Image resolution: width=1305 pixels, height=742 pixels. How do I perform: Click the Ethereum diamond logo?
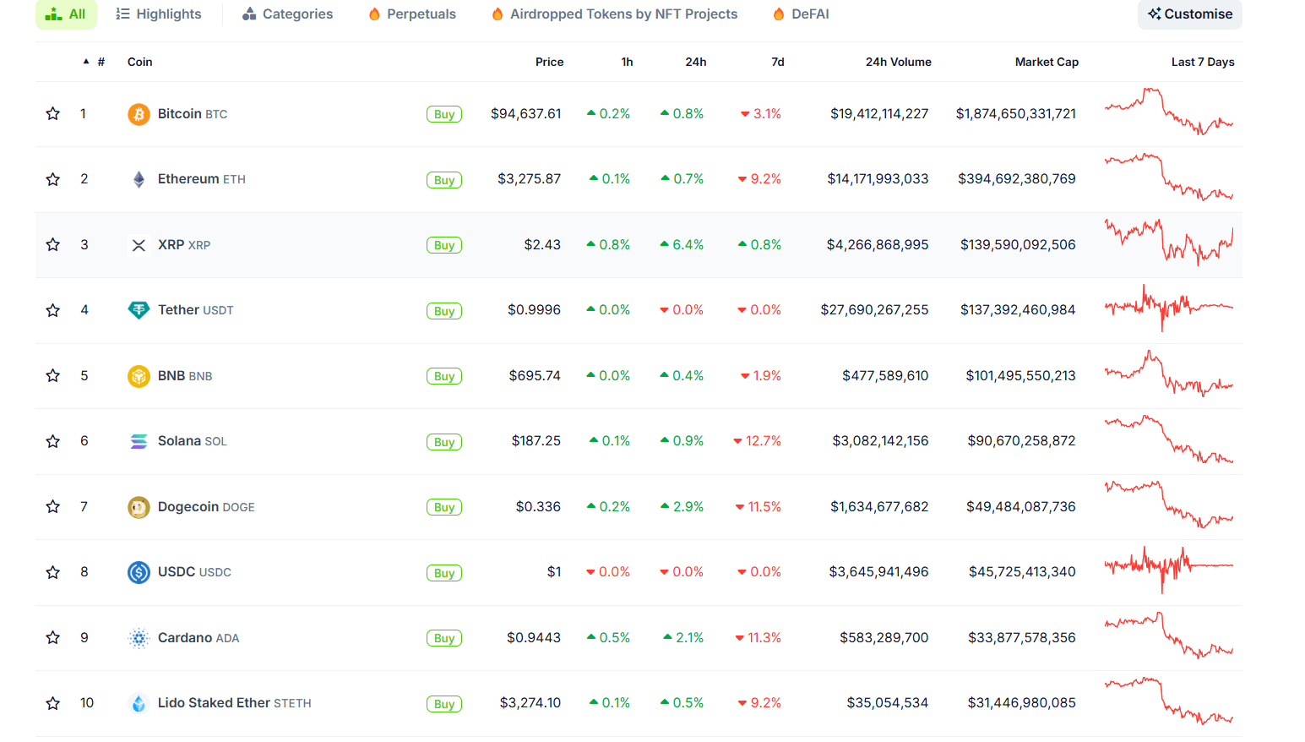point(139,178)
